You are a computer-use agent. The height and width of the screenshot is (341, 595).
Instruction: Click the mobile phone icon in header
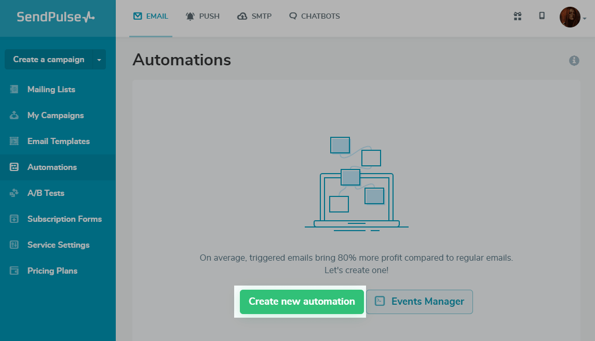[542, 16]
